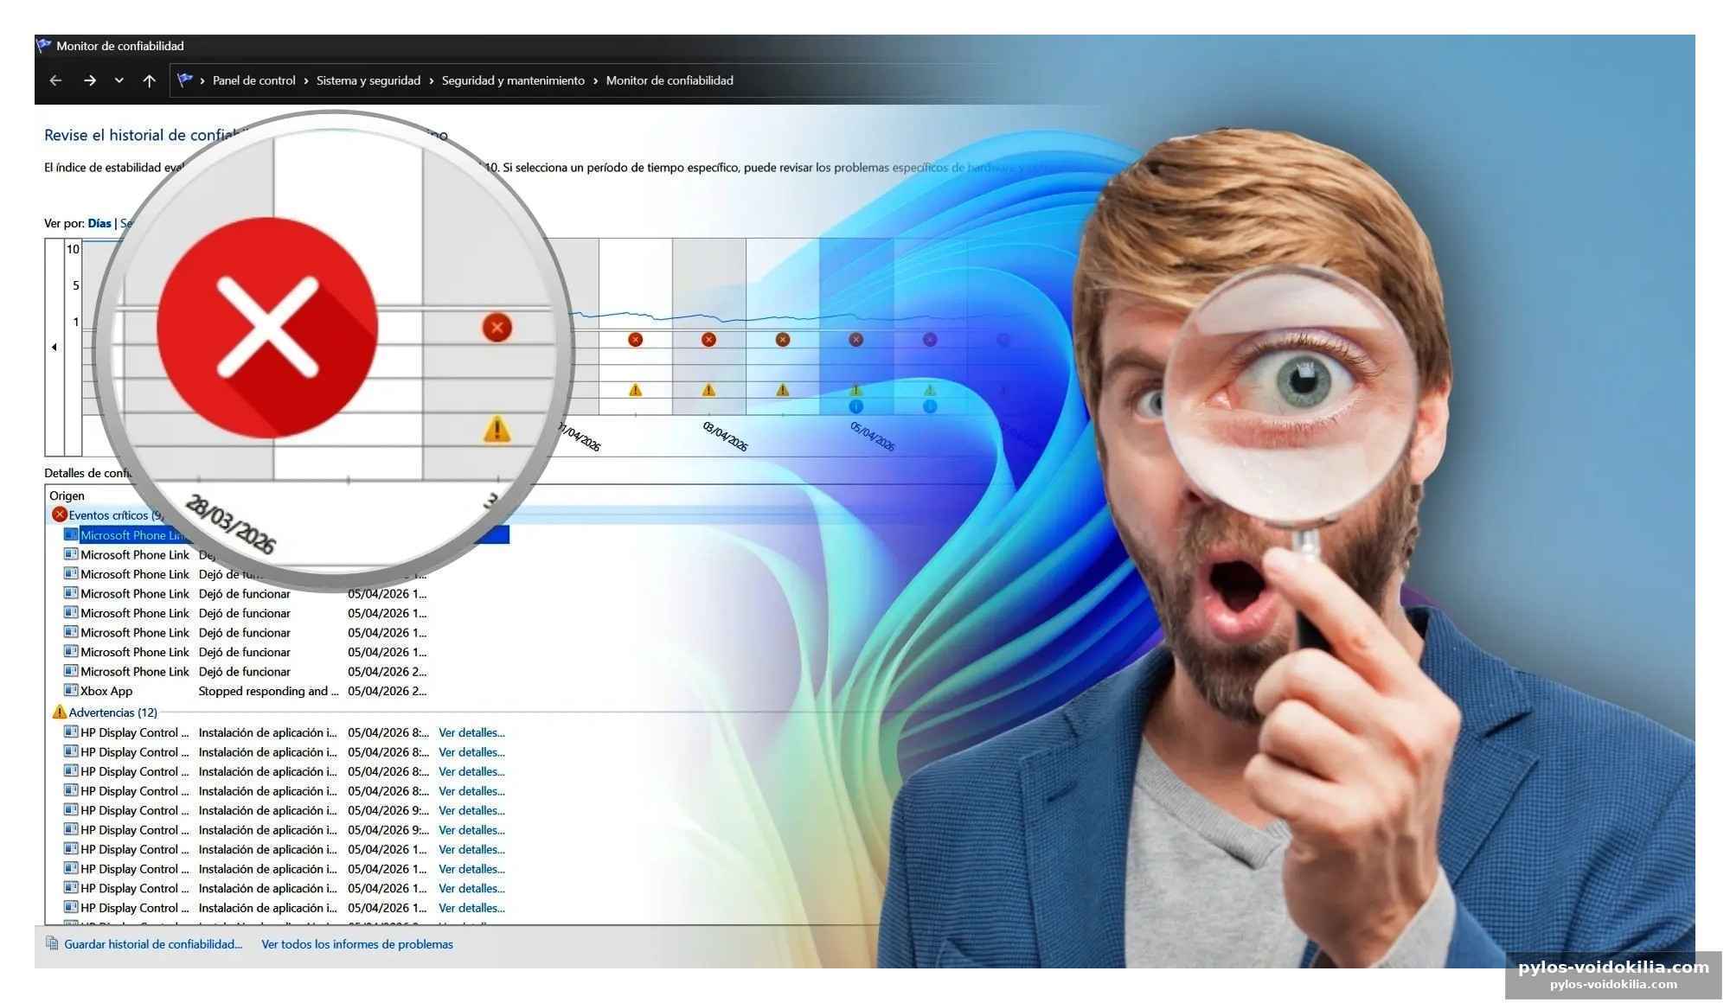This screenshot has width=1730, height=1003.
Task: Click the flag icon in the title bar
Action: (44, 46)
